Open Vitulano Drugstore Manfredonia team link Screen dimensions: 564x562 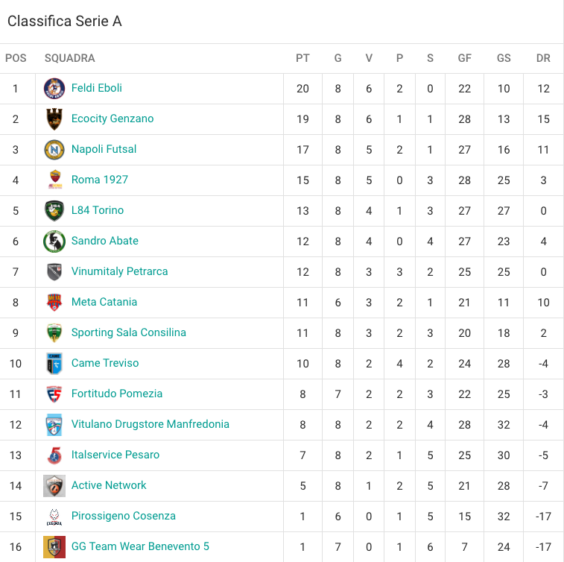click(x=150, y=424)
